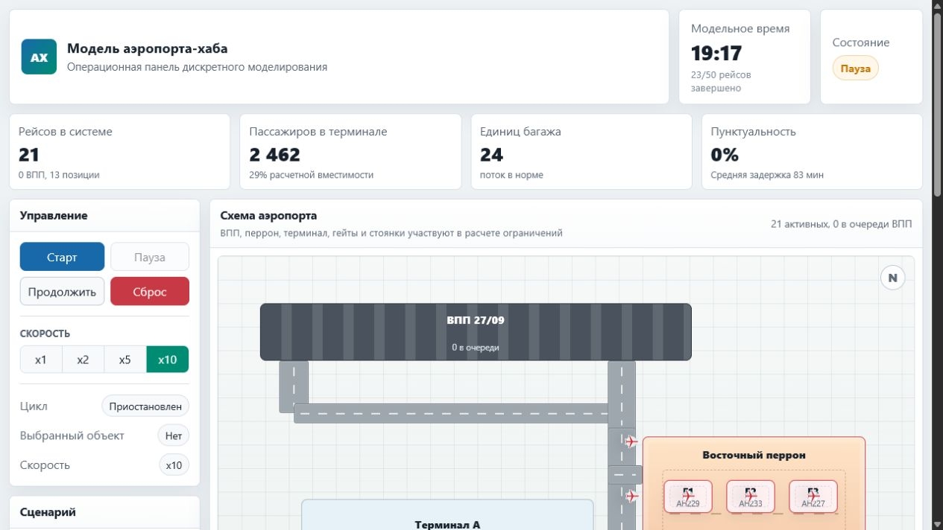Pick the upper red aircraft on the taxiway
Screen dimensions: 943x530
[632, 441]
